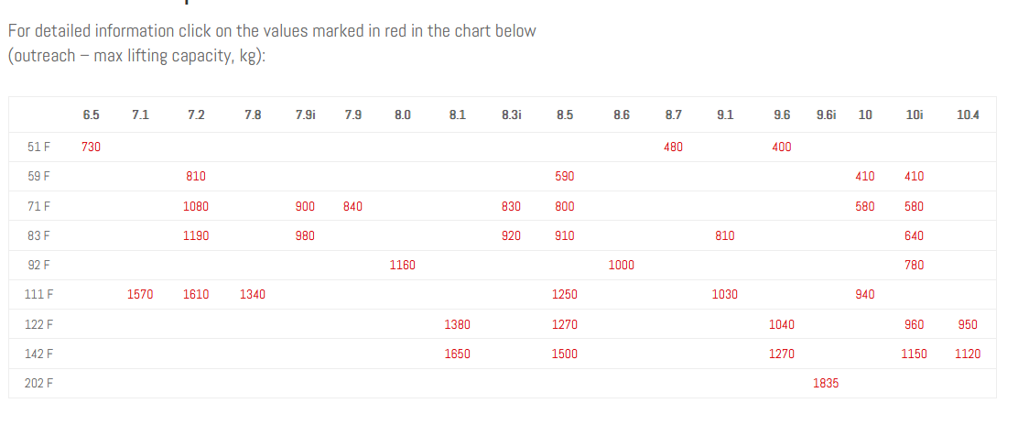Open the 1340 value under 7.8
This screenshot has width=1018, height=425.
[253, 295]
